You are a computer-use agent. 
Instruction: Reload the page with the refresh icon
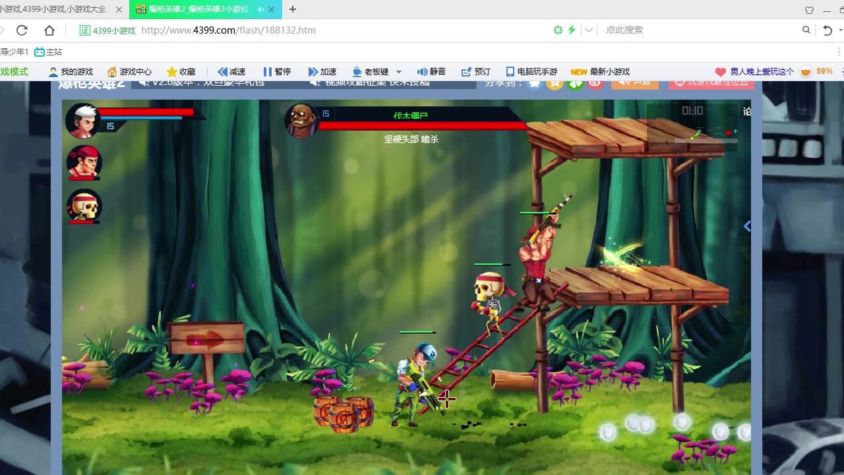point(22,30)
